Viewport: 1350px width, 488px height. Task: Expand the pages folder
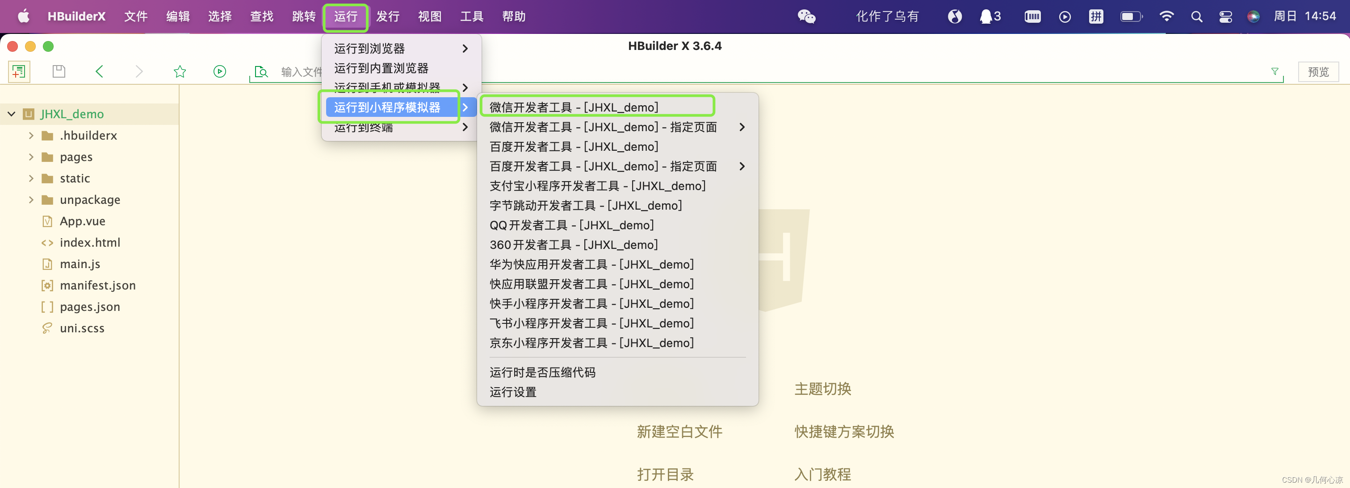click(x=31, y=157)
